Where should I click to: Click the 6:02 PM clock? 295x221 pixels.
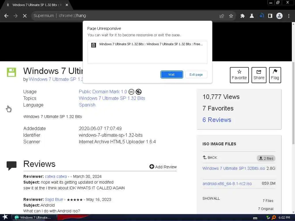tap(284, 218)
